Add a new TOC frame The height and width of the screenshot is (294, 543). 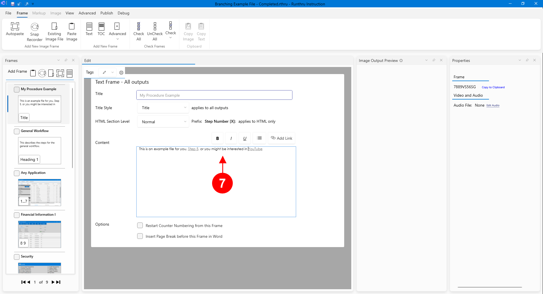[x=101, y=27]
